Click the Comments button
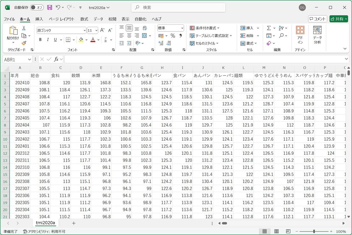The width and height of the screenshot is (352, 235). click(317, 19)
